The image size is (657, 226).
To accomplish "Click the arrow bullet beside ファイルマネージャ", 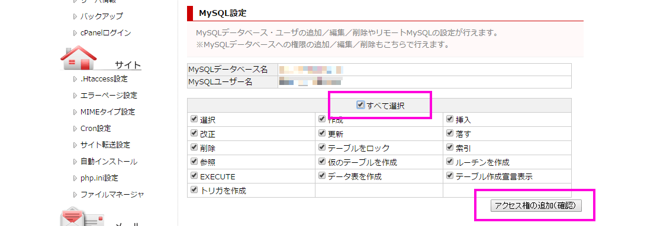I will pyautogui.click(x=75, y=195).
